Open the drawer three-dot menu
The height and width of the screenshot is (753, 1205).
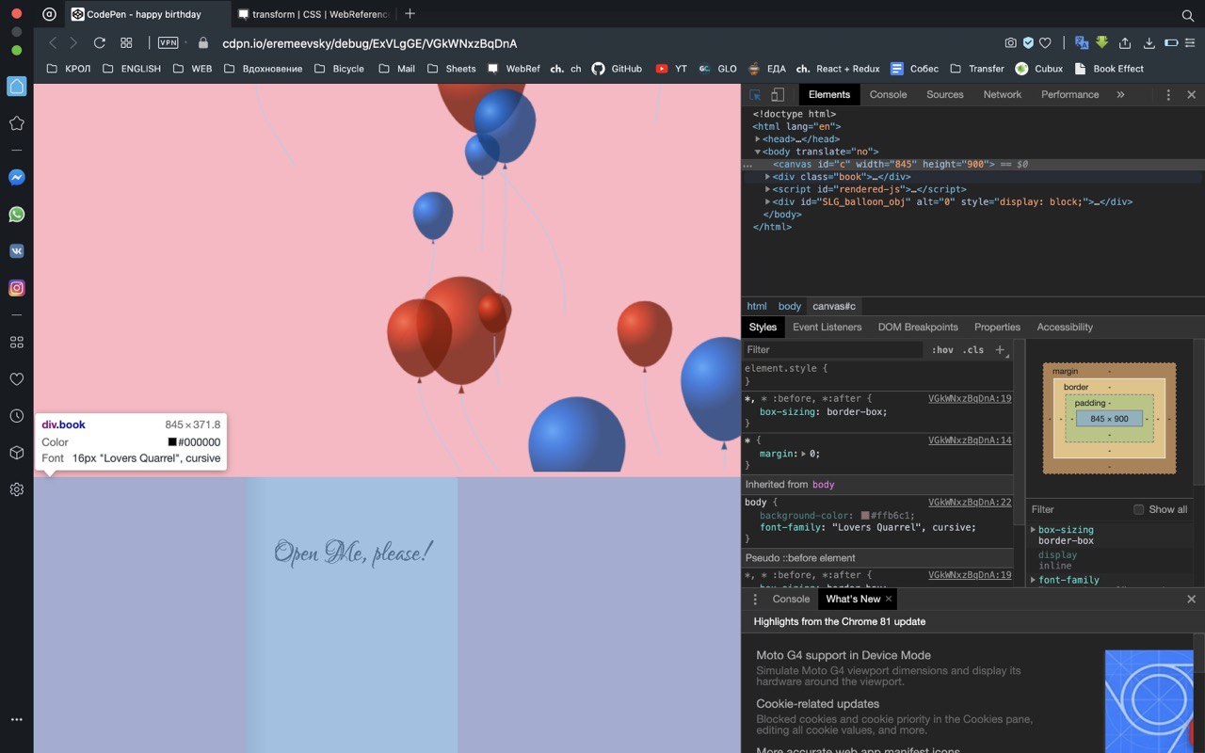754,599
